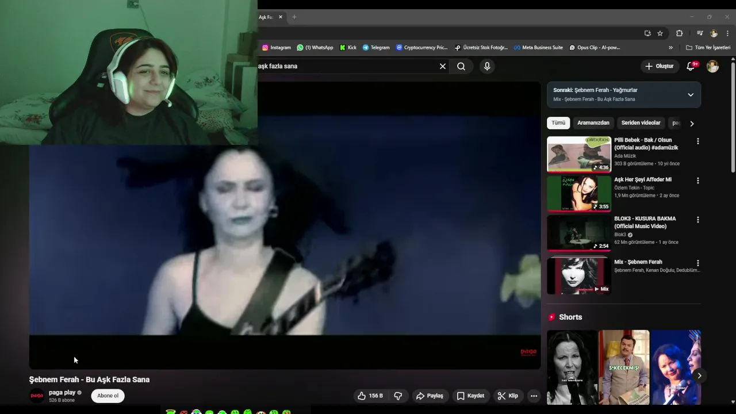Open Chrome media controls icon

tap(700, 33)
